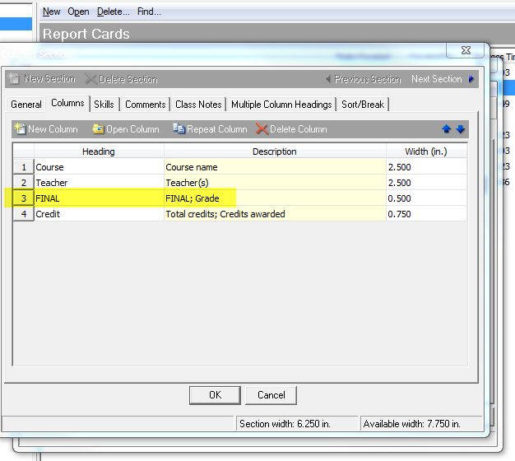
Task: Click the Next Section label
Action: [x=437, y=79]
